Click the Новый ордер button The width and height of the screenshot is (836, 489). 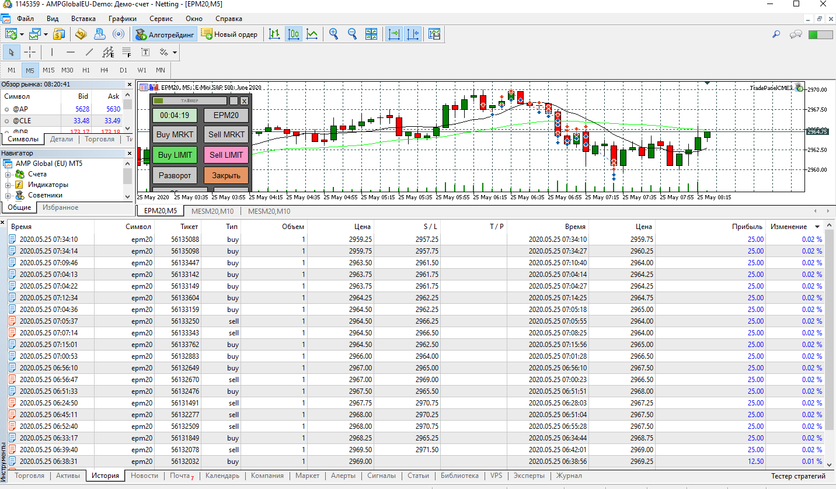pos(229,34)
